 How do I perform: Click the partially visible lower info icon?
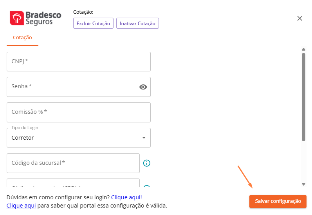[147, 186]
